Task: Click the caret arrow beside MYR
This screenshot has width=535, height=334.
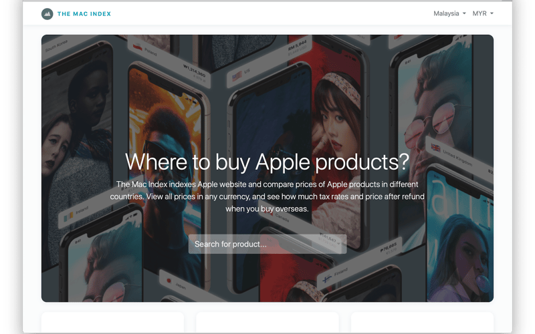Action: tap(492, 13)
